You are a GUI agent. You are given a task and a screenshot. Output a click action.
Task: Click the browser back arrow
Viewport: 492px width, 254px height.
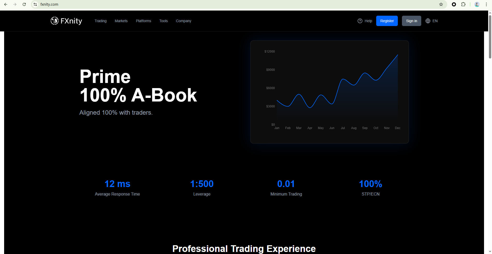pyautogui.click(x=6, y=4)
